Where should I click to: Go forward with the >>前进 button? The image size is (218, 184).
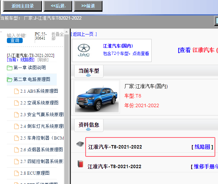tap(88, 6)
